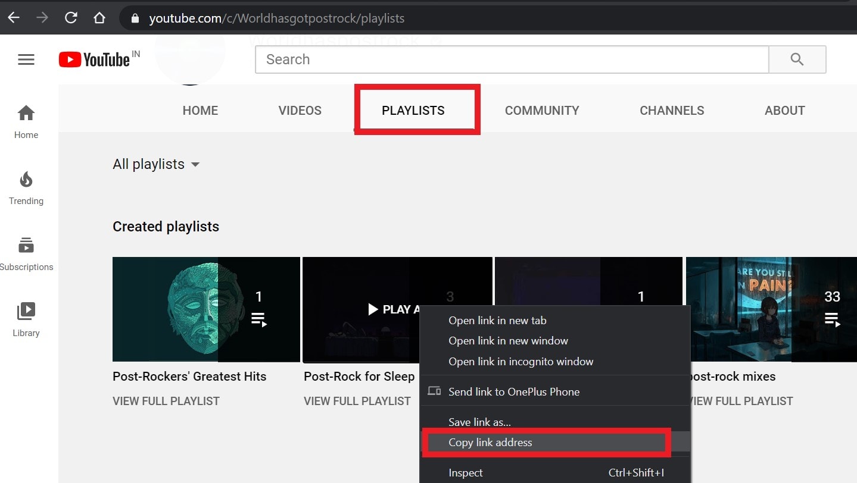
Task: Click Send link to OnePlus Phone icon
Action: [434, 391]
